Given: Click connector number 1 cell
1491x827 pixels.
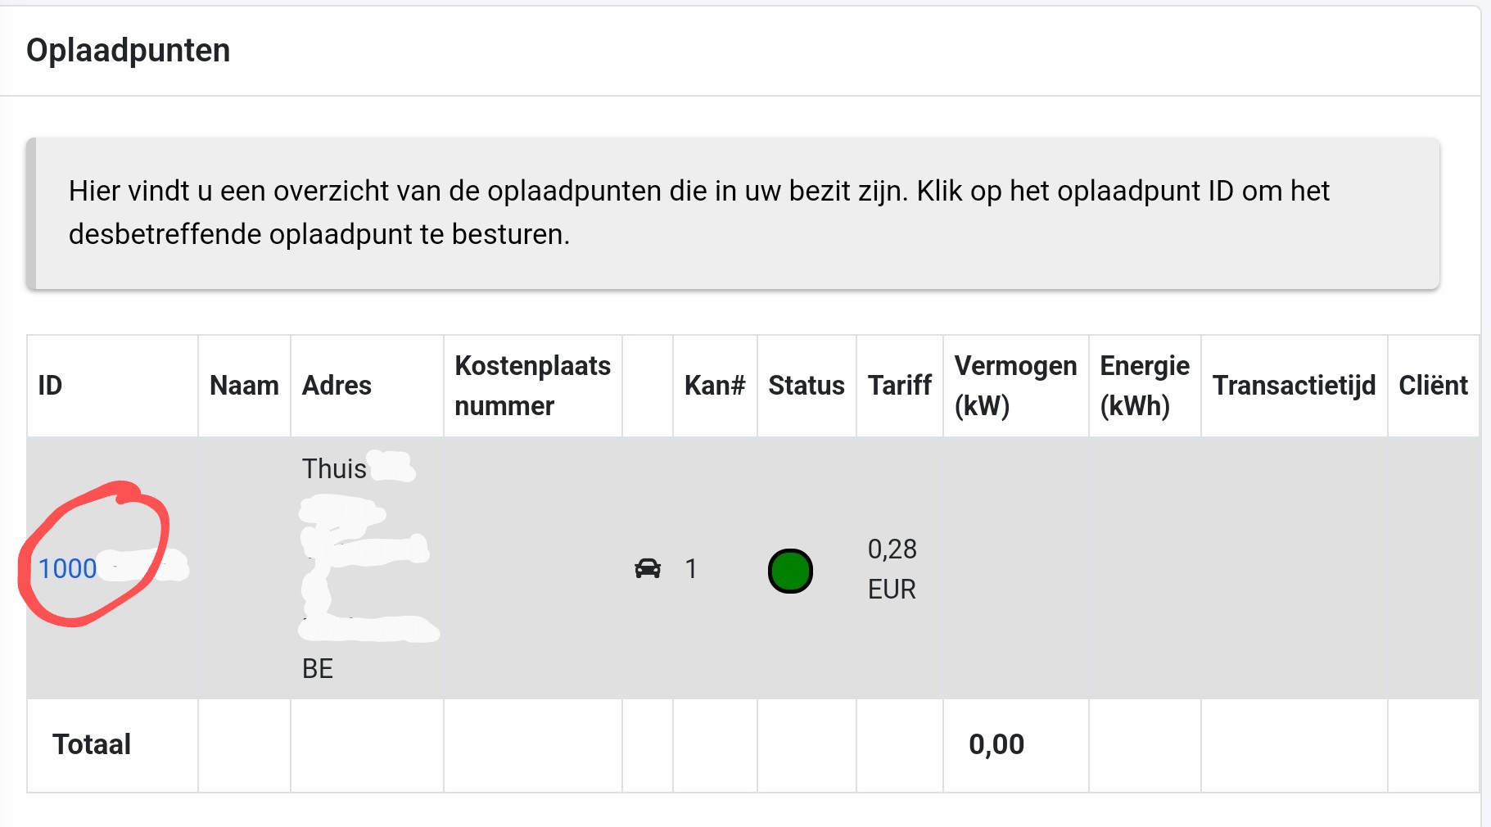Looking at the screenshot, I should (691, 568).
